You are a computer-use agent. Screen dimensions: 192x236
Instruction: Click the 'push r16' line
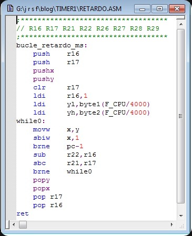click(x=56, y=54)
